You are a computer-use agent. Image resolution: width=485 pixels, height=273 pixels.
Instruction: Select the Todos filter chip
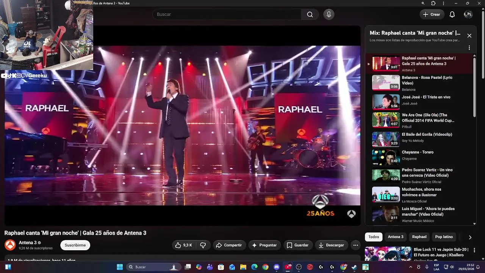point(374,237)
